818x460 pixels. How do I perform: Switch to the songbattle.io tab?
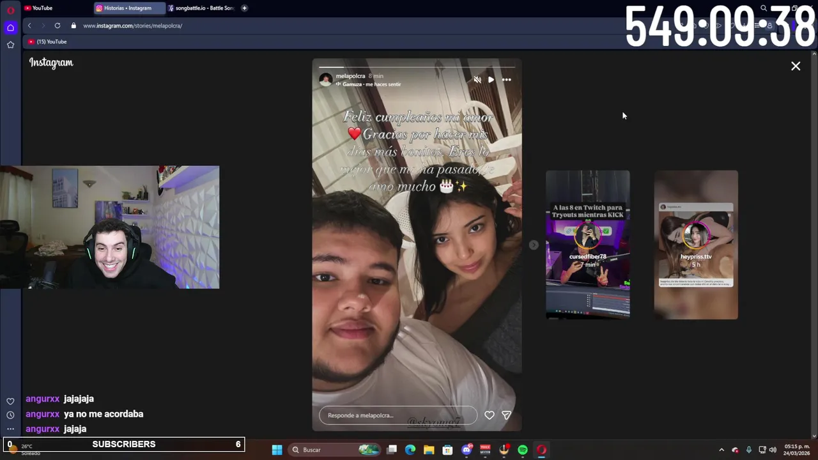tap(201, 8)
